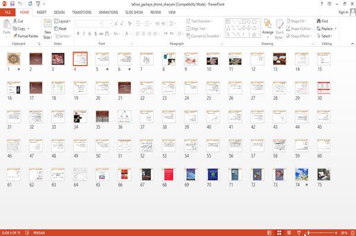This screenshot has width=356, height=236.
Task: Open Shape Fill dropdown
Action: click(296, 21)
